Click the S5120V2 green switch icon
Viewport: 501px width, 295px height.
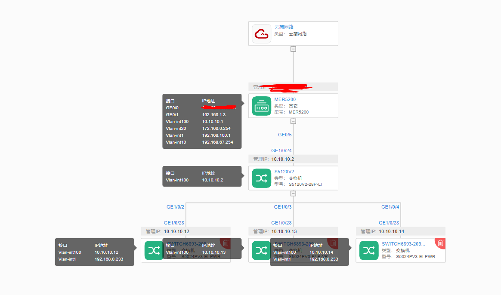(x=261, y=178)
